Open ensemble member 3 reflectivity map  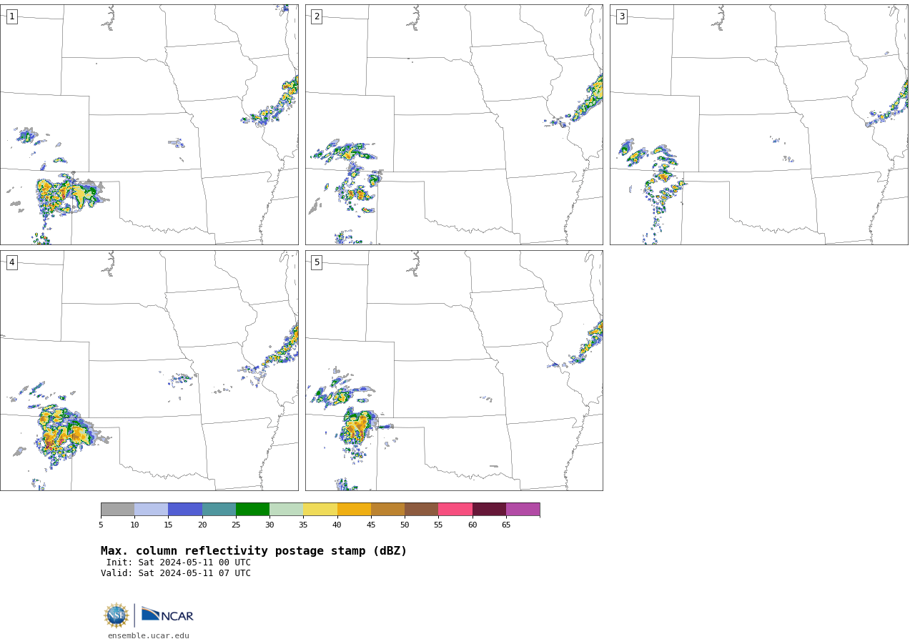pos(758,124)
